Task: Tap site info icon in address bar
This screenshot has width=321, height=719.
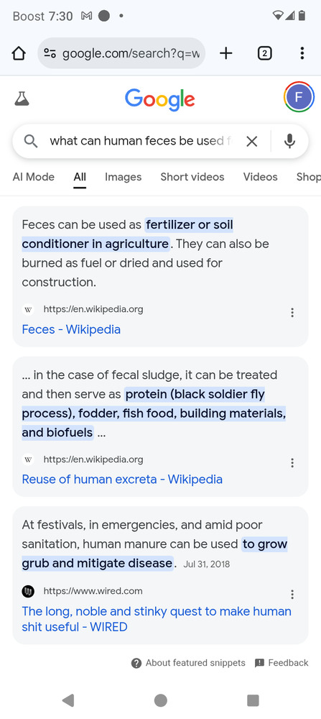Action: tap(50, 54)
